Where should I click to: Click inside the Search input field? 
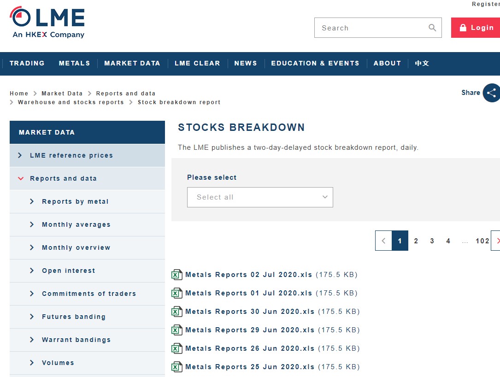[371, 28]
